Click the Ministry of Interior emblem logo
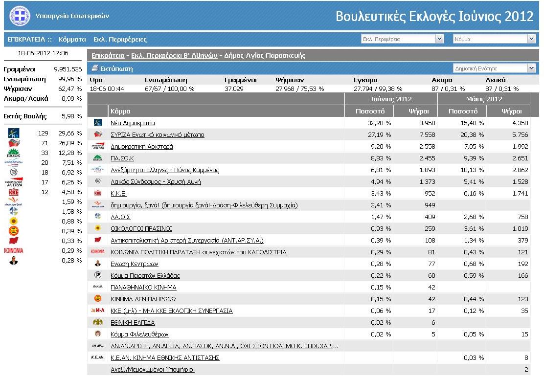 point(20,17)
